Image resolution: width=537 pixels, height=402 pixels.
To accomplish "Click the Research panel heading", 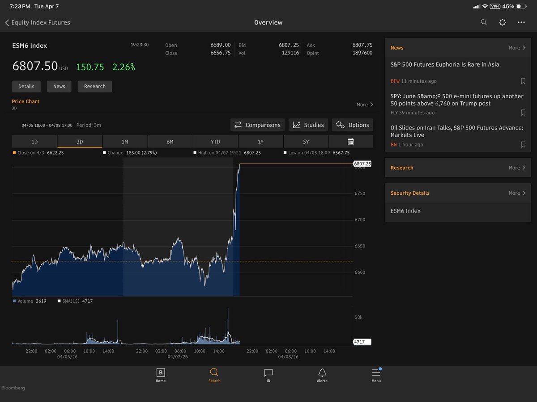I will point(402,168).
